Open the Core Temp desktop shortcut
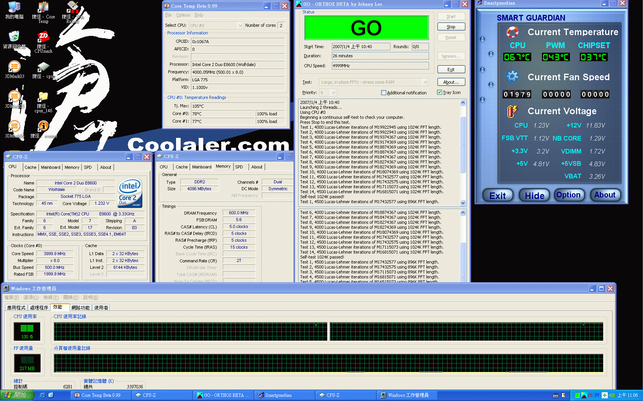 tap(43, 12)
